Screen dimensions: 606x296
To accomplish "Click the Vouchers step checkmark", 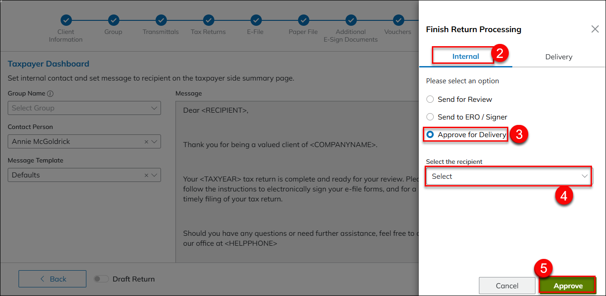I will [x=398, y=20].
